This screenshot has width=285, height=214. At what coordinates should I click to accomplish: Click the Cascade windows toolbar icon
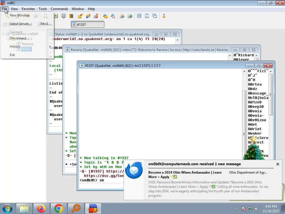point(155,16)
